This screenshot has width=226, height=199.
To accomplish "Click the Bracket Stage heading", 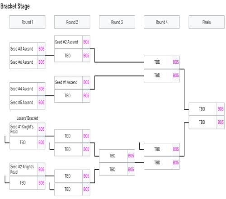I will coord(15,6).
